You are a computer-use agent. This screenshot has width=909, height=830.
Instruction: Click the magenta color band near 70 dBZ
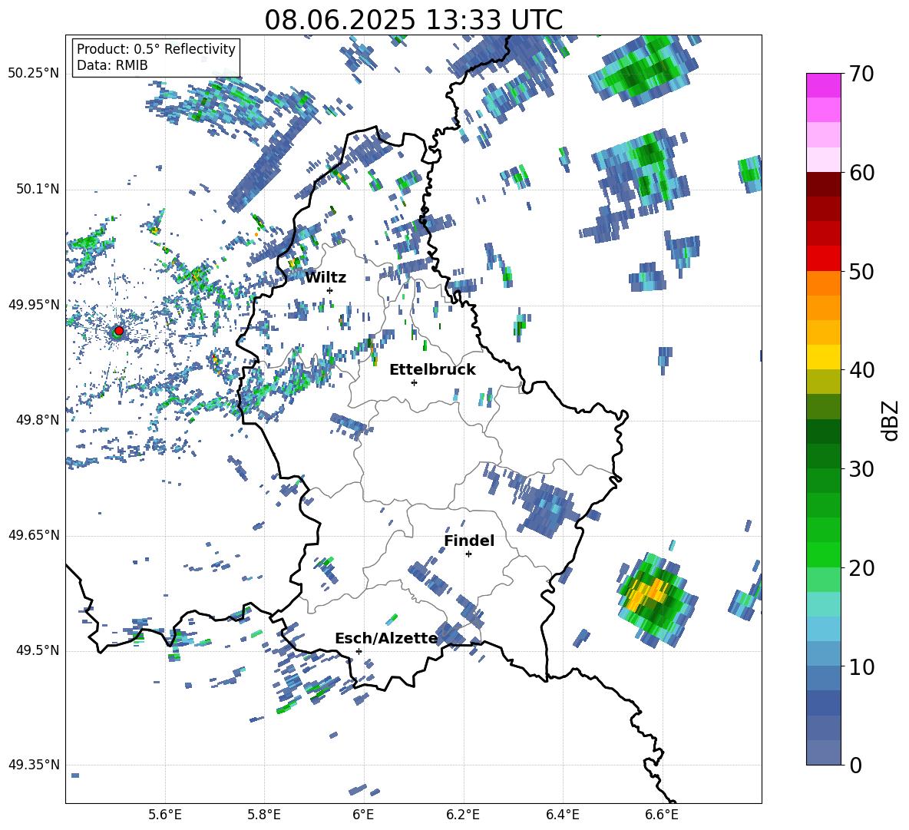823,85
